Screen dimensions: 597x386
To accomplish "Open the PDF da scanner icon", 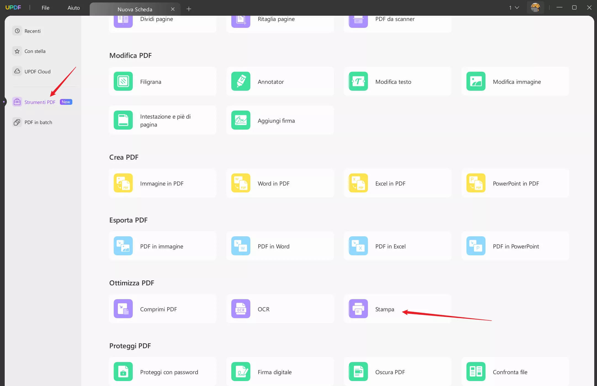I will click(358, 22).
